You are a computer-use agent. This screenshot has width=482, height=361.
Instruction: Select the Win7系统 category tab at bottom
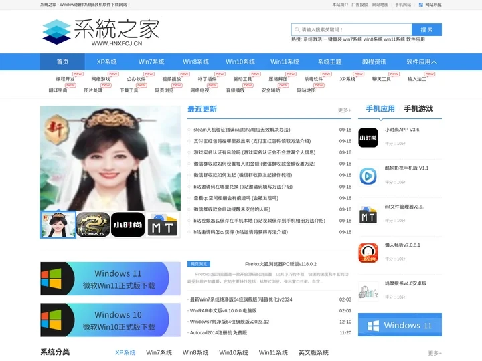pos(159,352)
